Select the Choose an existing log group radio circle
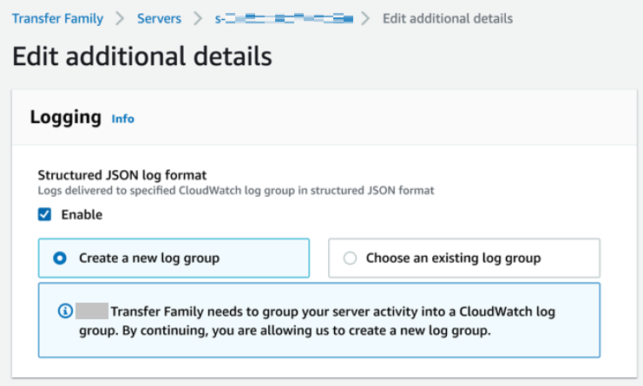 tap(350, 258)
